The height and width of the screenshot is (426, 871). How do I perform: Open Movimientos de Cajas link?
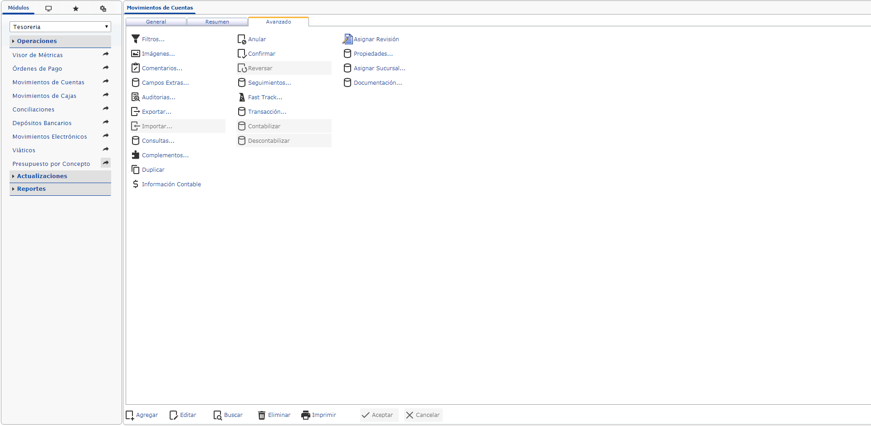point(44,96)
